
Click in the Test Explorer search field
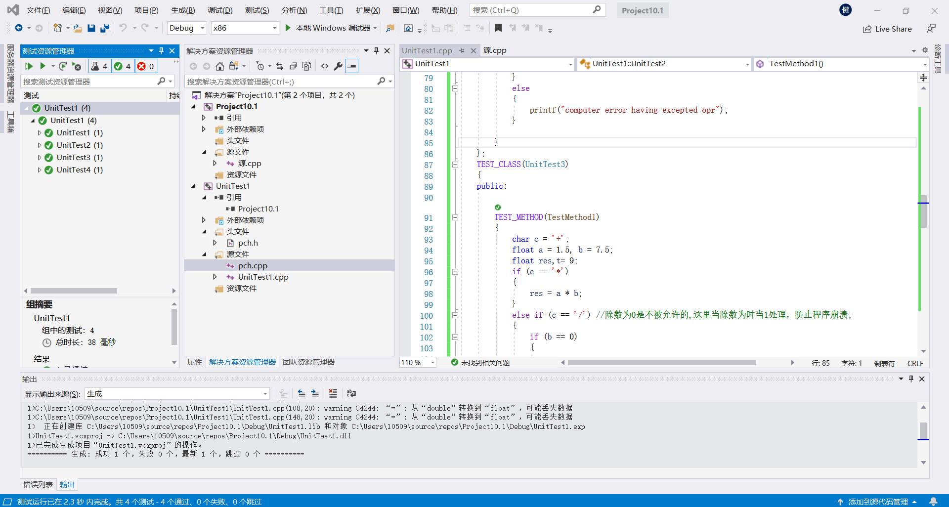point(89,82)
